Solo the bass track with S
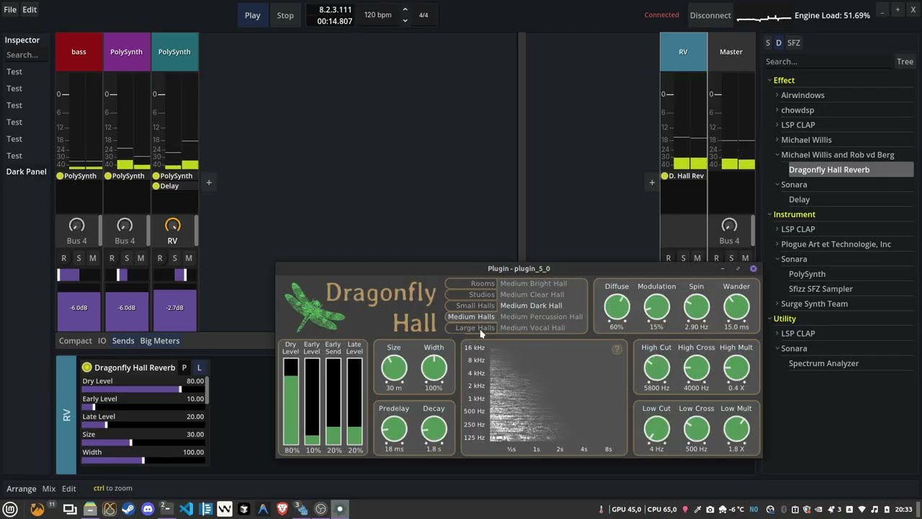 coord(79,258)
